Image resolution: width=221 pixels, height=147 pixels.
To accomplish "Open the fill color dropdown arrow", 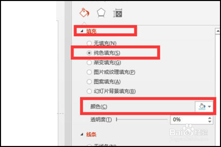I will coord(210,106).
